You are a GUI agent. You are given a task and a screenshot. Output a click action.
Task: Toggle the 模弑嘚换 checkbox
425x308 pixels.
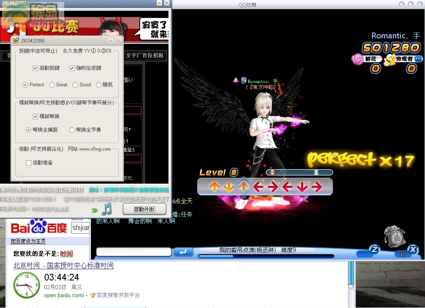(35, 116)
